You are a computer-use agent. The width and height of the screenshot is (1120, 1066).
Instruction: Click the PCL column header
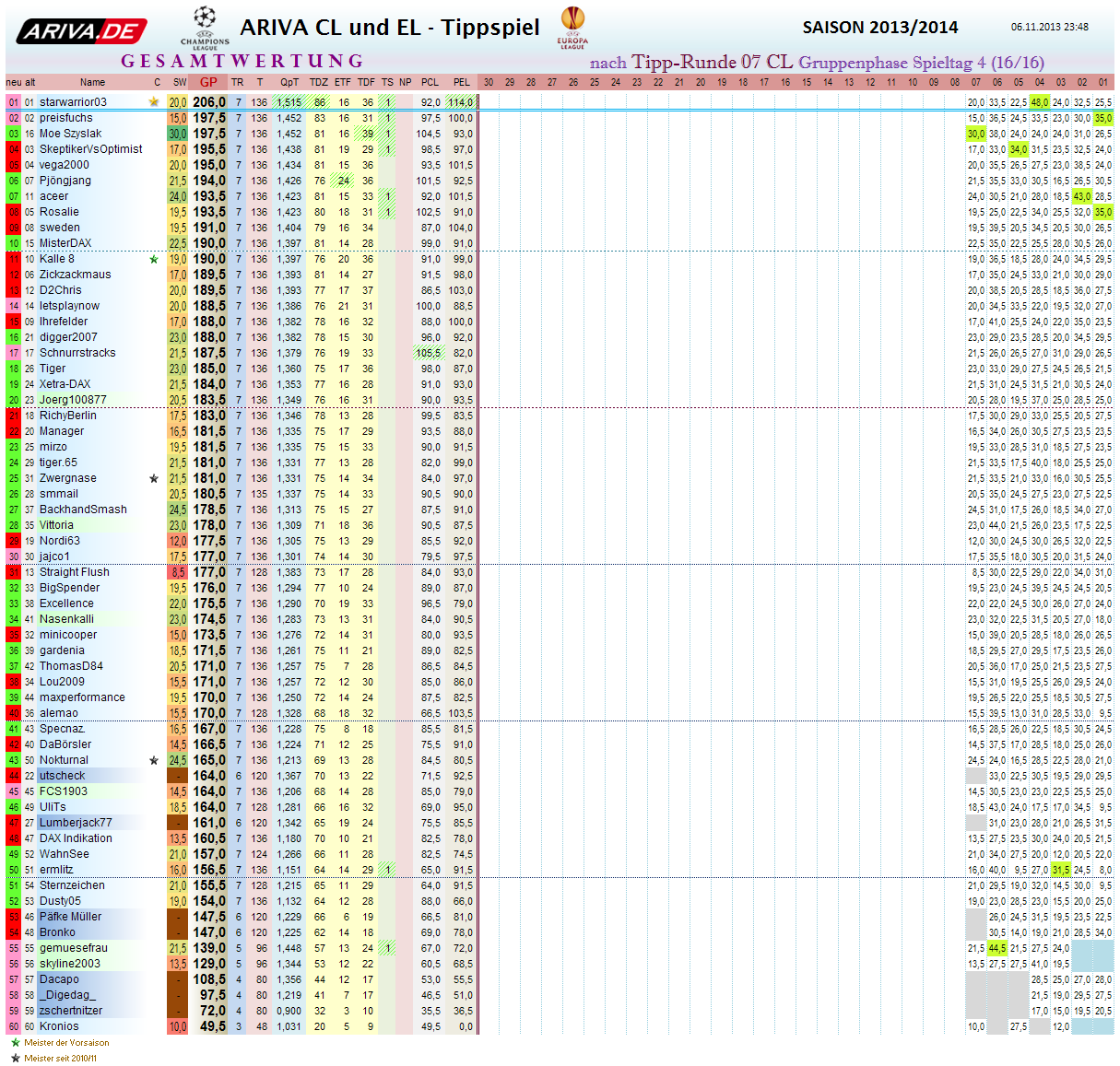(x=430, y=82)
